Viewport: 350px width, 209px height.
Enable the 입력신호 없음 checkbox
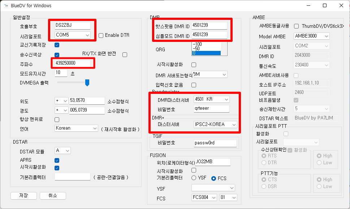click(x=194, y=85)
